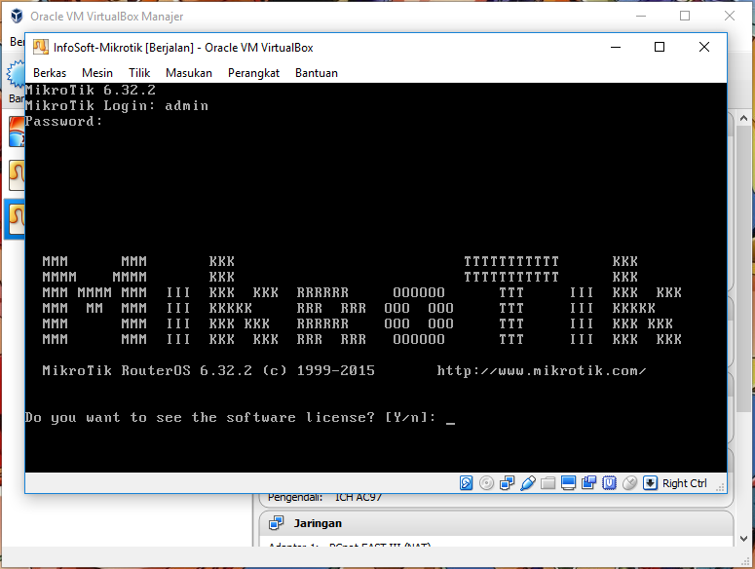The width and height of the screenshot is (755, 569).
Task: Open the Mesin menu
Action: (97, 73)
